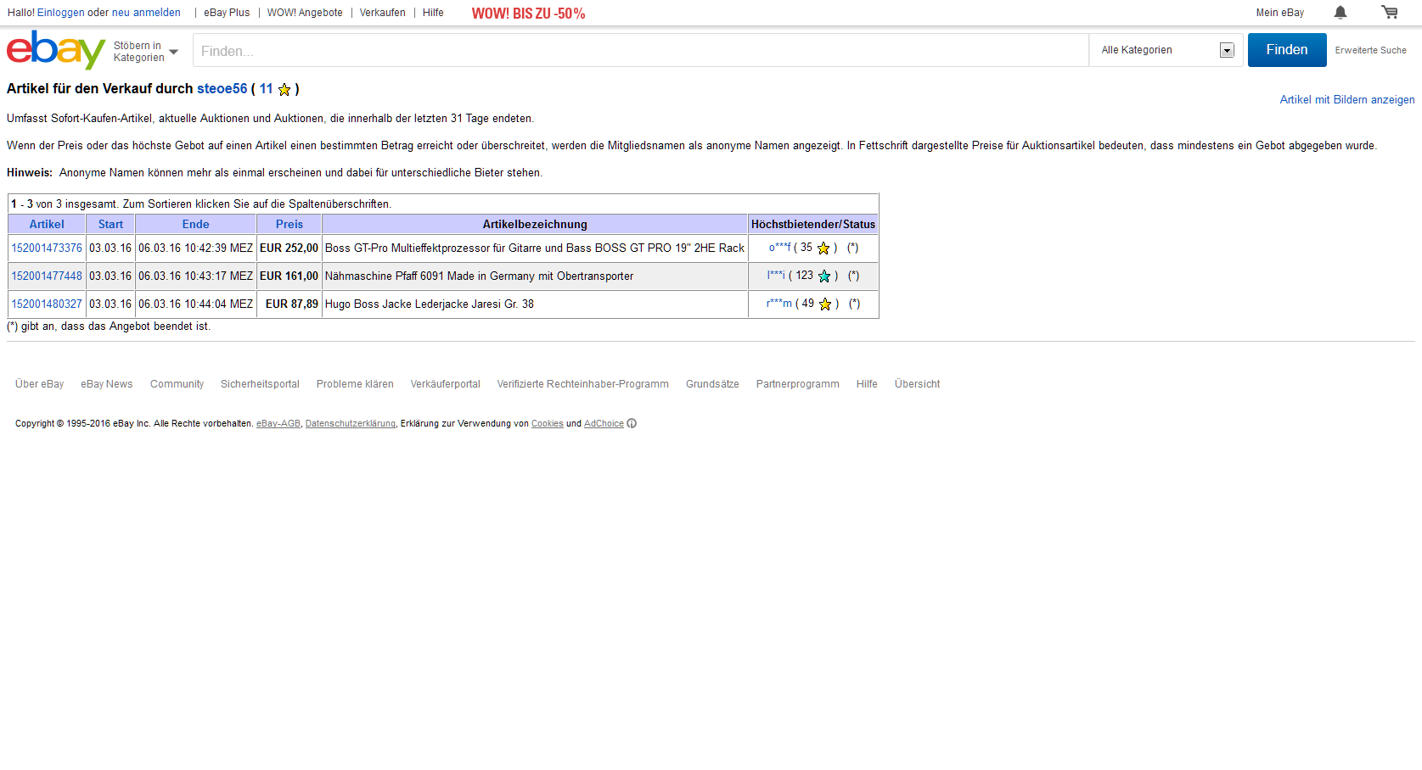Sort by Artikel column header
1422x770 pixels.
pyautogui.click(x=47, y=224)
